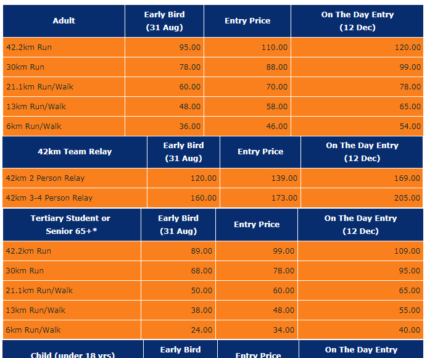Screen dimensions: 443x358
Task: Click adult 30km Run entry price 88.00
Action: (277, 67)
